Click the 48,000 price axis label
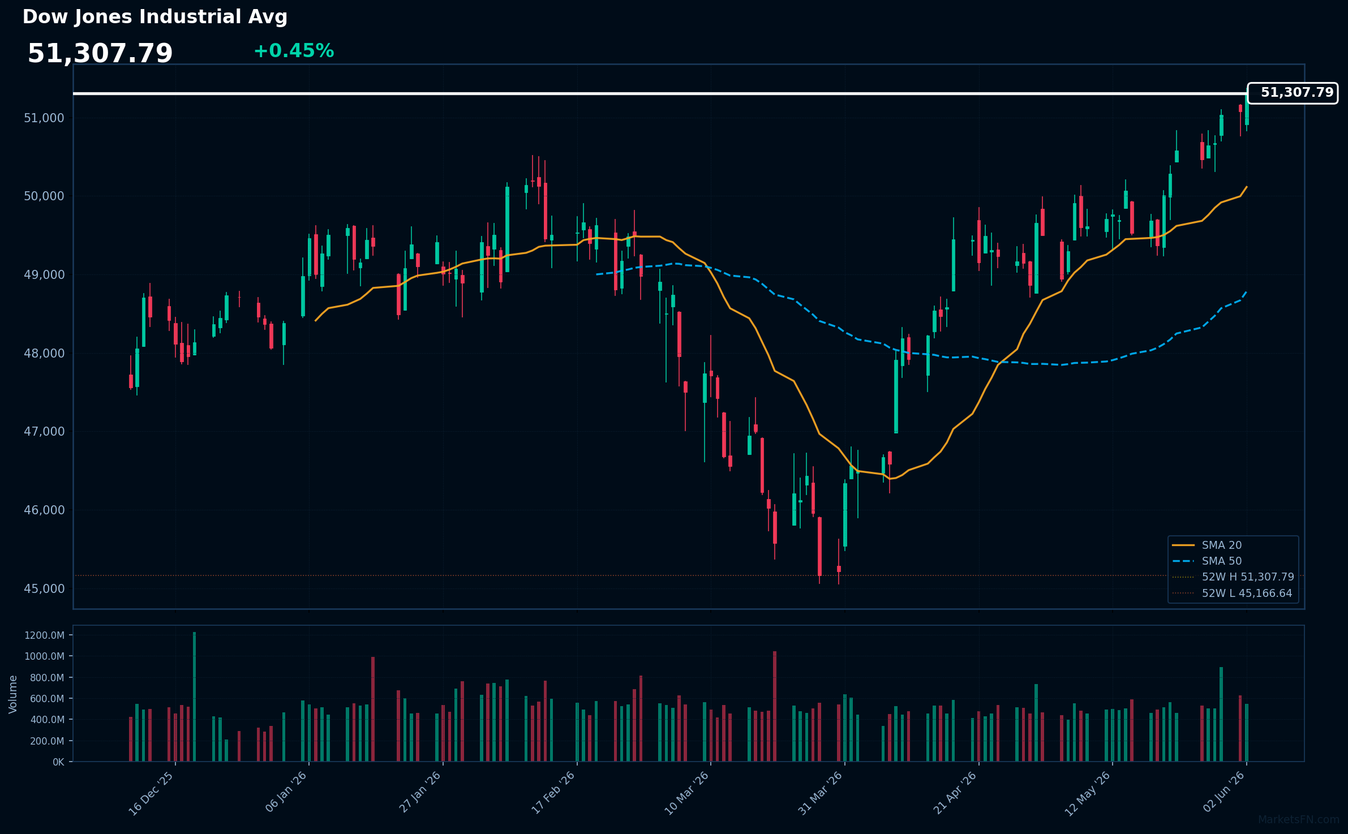The height and width of the screenshot is (834, 1348). (44, 354)
